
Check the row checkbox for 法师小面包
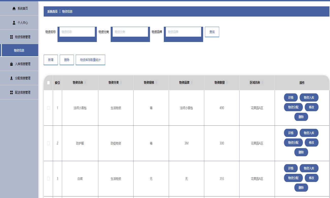[48, 108]
